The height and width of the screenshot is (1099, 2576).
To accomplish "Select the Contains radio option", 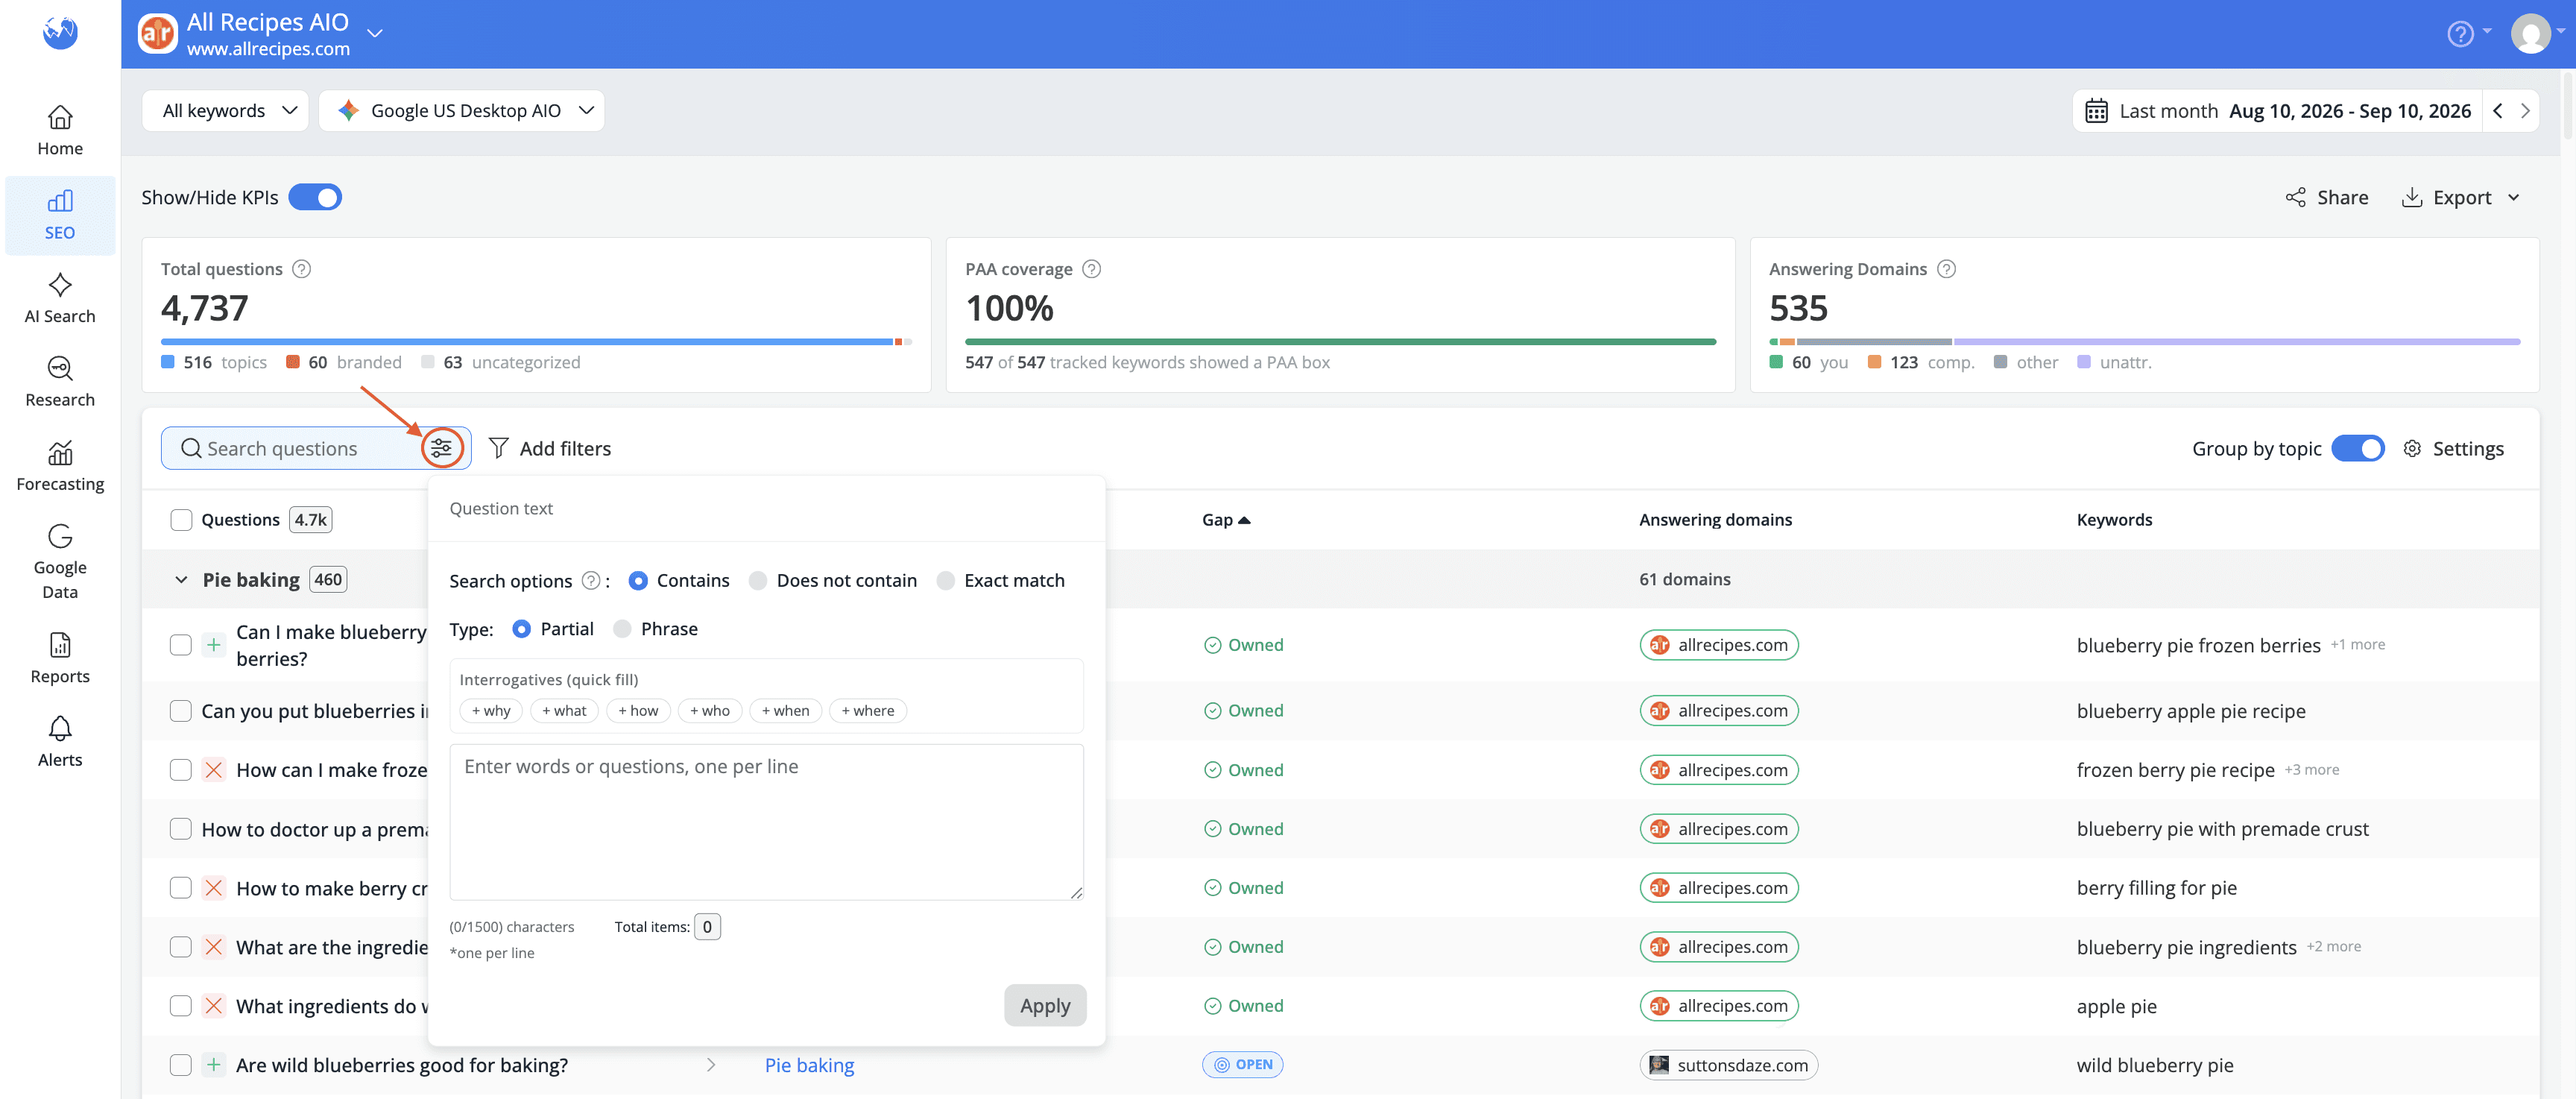I will coord(638,581).
